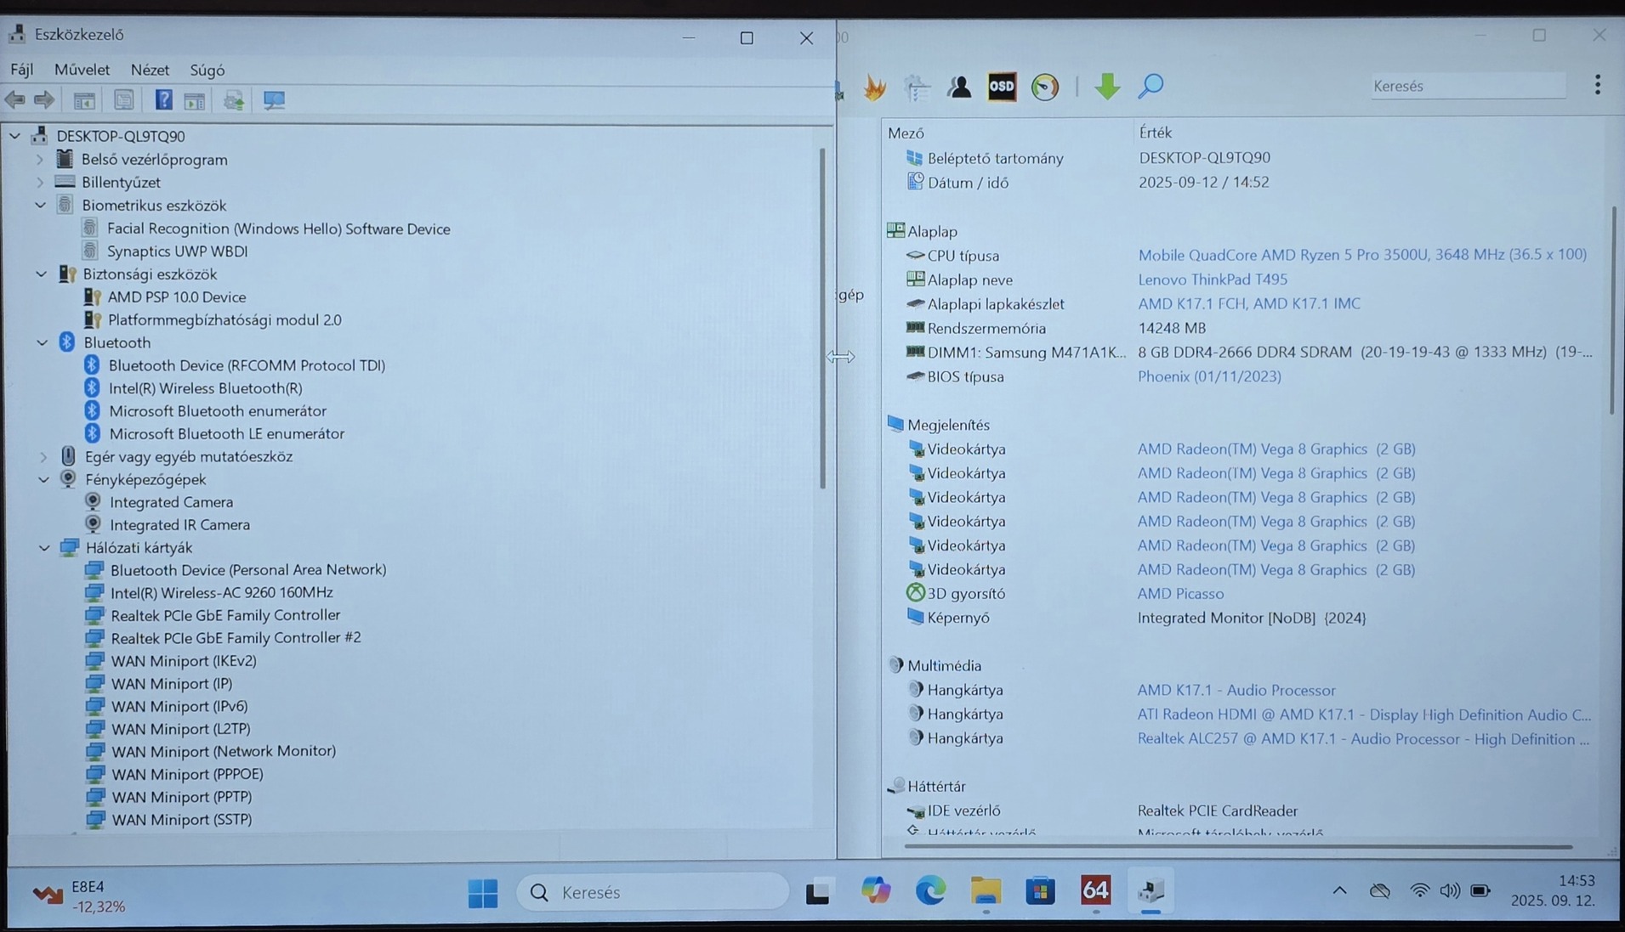Click the Device Manager icon on the taskbar
Screen dimensions: 1625x932
point(1151,890)
